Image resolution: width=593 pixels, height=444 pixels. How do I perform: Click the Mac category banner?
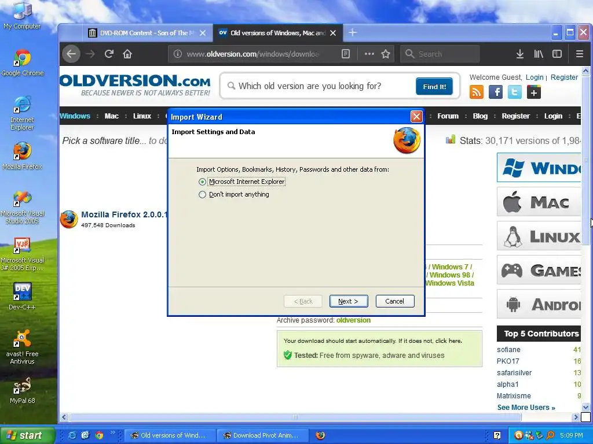(x=539, y=202)
